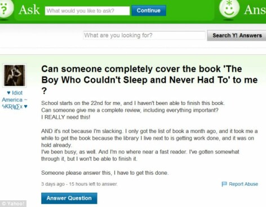Screen dimensions: 266x207
Task: Click the Report Abuse flag icon
Action: pyautogui.click(x=224, y=184)
